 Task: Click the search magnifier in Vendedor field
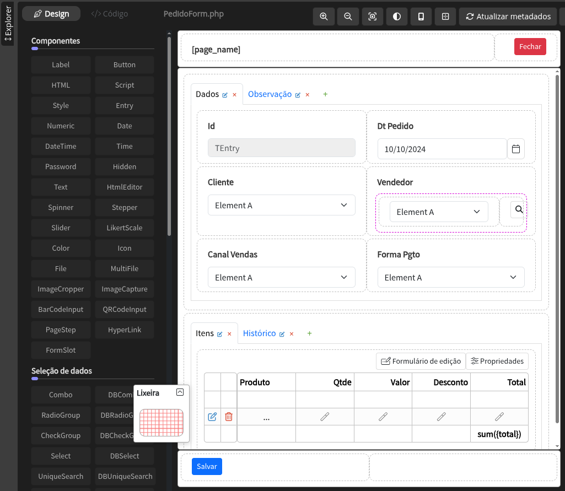click(x=519, y=209)
